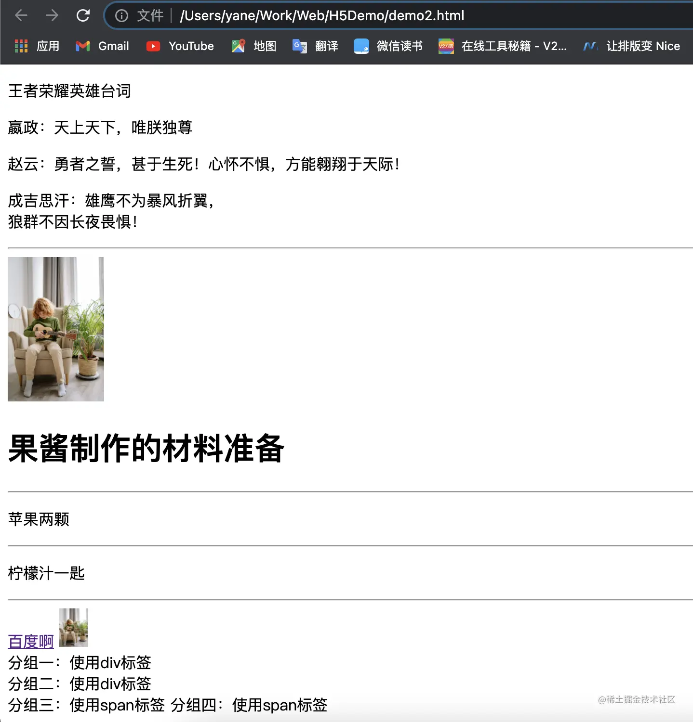Go back with the browser back arrow
Viewport: 693px width, 722px height.
click(x=21, y=15)
